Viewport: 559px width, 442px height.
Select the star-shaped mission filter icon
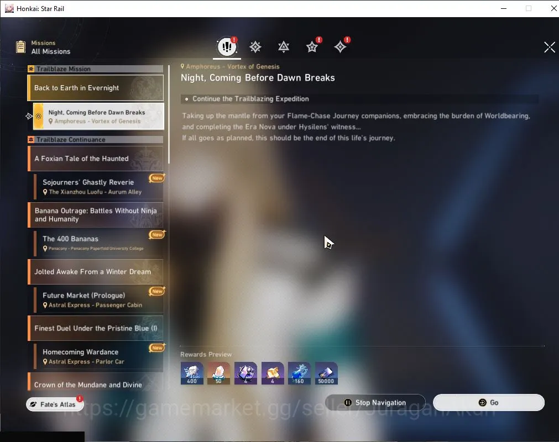312,47
